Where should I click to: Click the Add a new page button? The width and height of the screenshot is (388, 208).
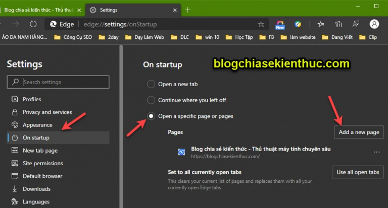point(359,132)
